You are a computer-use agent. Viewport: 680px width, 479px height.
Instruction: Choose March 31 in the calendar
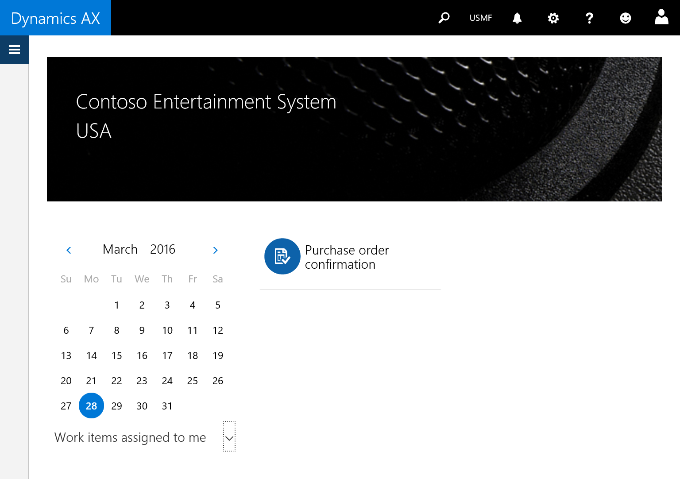pos(167,406)
